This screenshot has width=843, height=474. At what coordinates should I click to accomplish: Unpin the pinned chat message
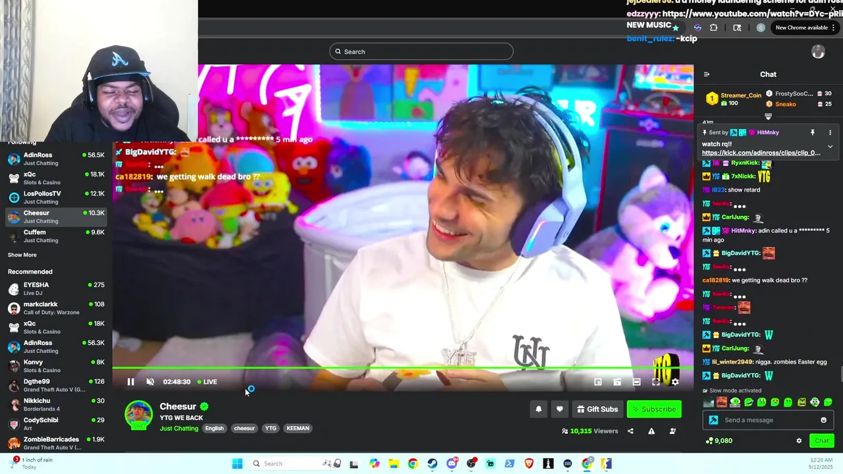tap(812, 132)
